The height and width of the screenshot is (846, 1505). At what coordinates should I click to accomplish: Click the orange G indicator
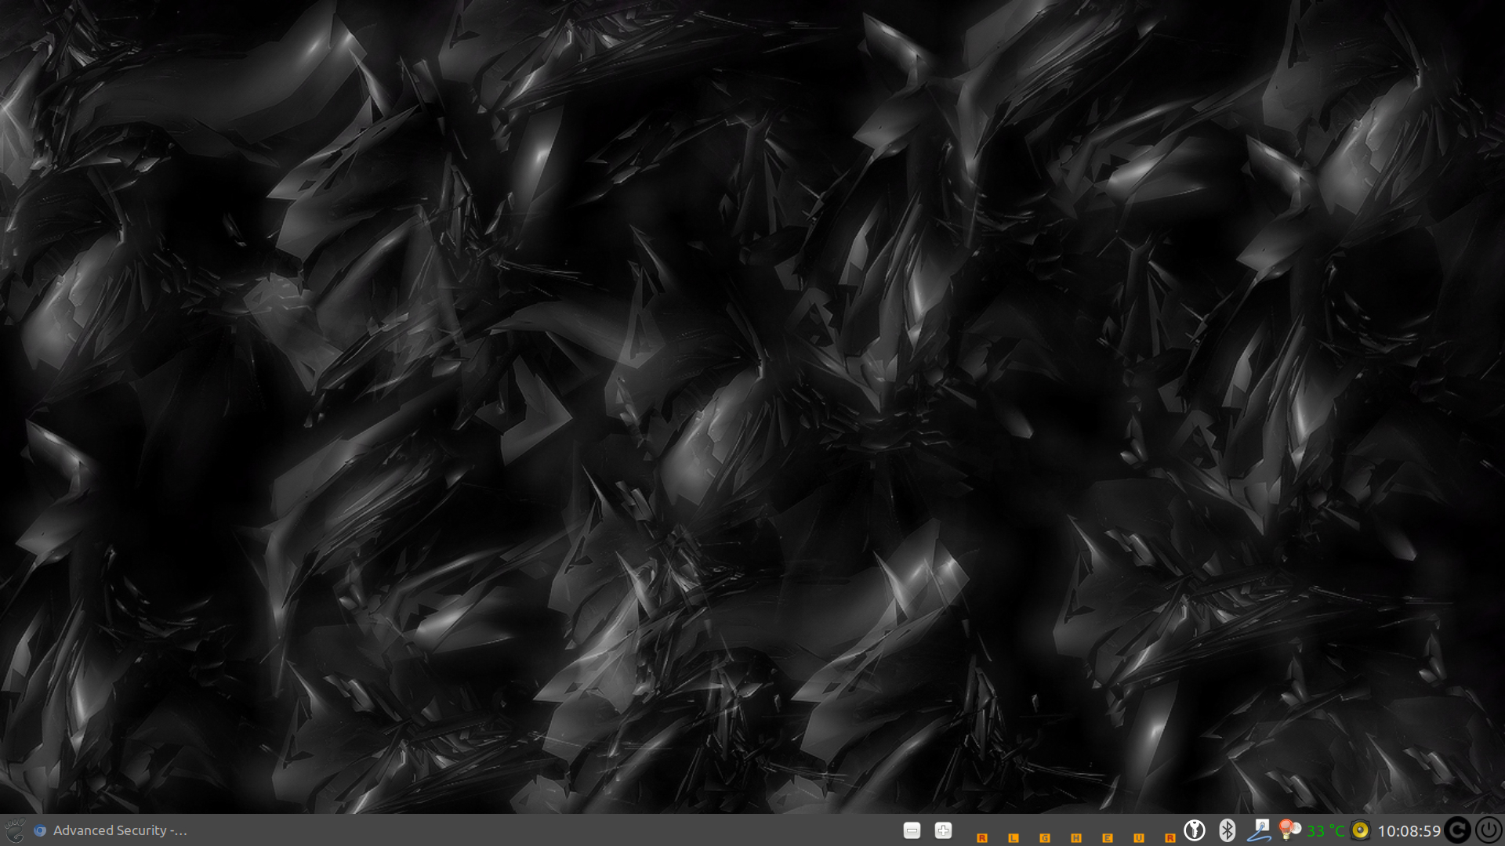(x=1044, y=837)
